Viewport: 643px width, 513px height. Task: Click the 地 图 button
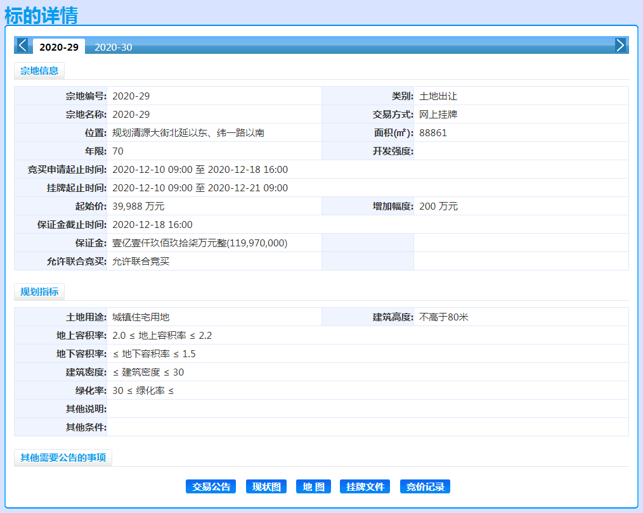pyautogui.click(x=313, y=486)
